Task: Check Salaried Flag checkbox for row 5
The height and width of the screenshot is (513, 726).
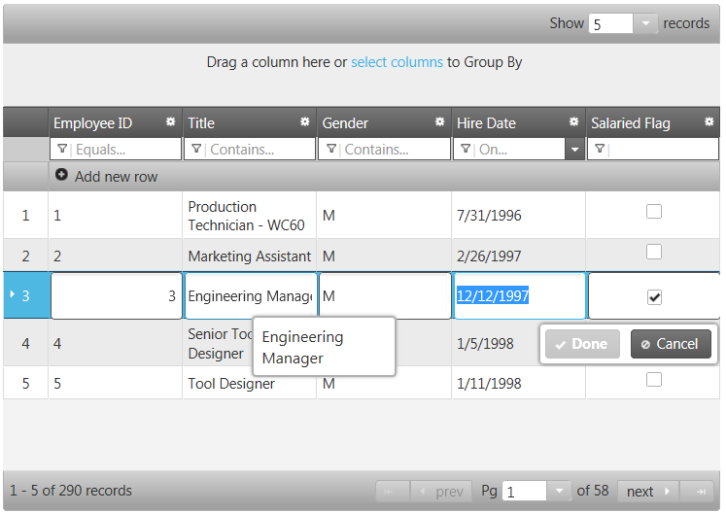Action: tap(654, 380)
